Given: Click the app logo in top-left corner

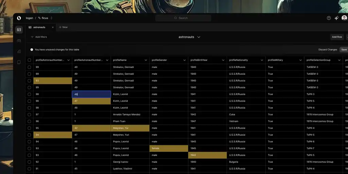Looking at the screenshot, I should tap(19, 18).
